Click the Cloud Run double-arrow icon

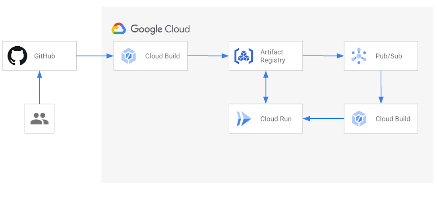(x=244, y=119)
